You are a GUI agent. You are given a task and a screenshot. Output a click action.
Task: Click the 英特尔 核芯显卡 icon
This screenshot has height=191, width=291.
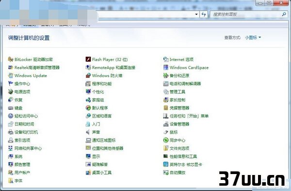(166, 164)
